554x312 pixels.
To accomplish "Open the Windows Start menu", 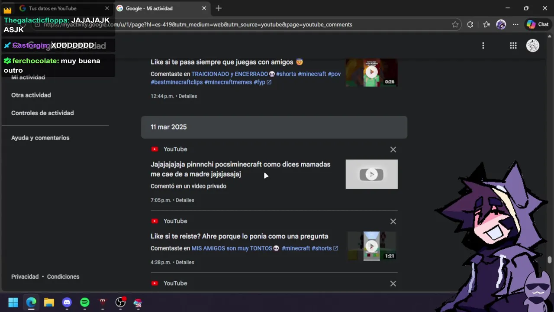I will point(13,302).
